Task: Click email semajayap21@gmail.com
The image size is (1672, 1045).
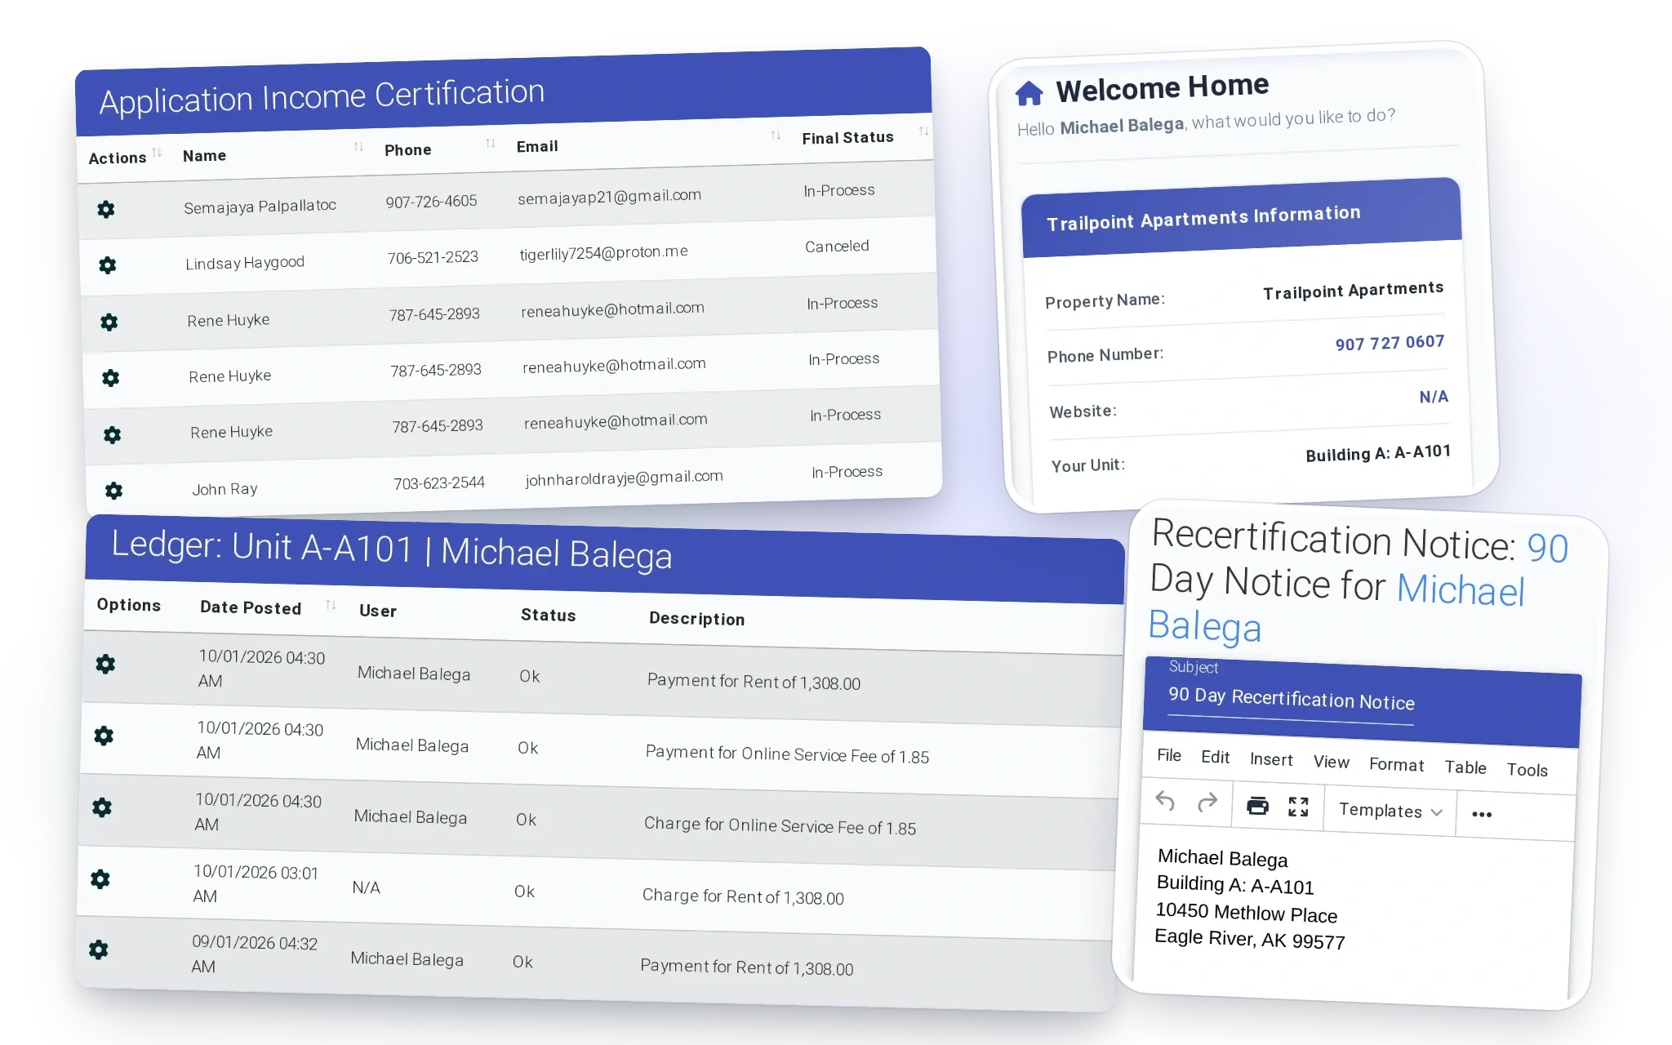Action: [609, 196]
